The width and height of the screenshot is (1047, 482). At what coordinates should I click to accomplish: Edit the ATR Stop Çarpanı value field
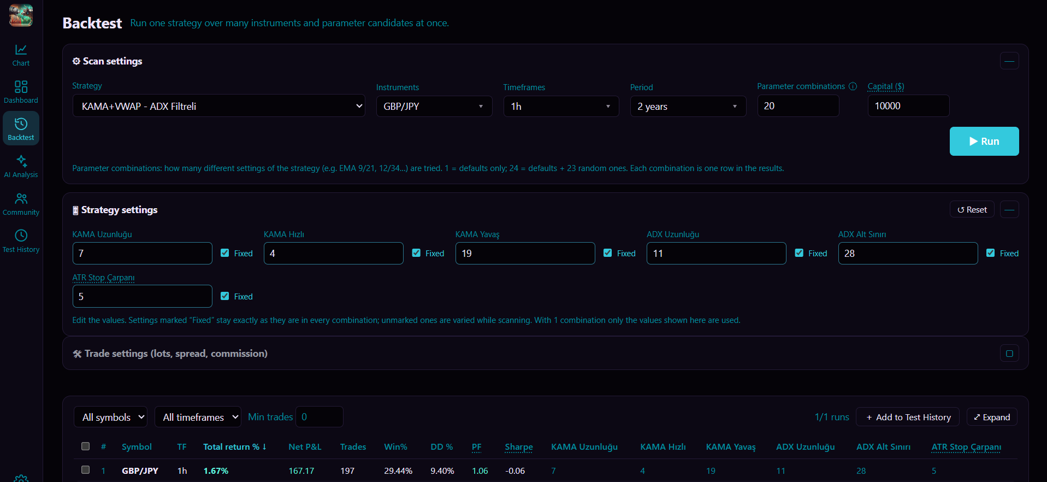142,296
